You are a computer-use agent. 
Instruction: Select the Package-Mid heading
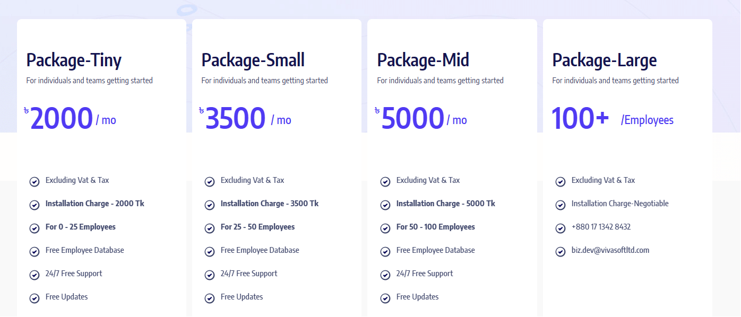pos(423,60)
